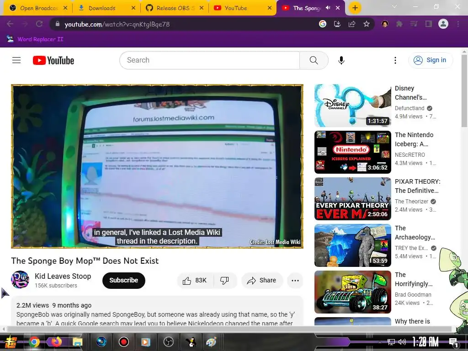468x351 pixels.
Task: Click Sign in button
Action: click(x=430, y=60)
